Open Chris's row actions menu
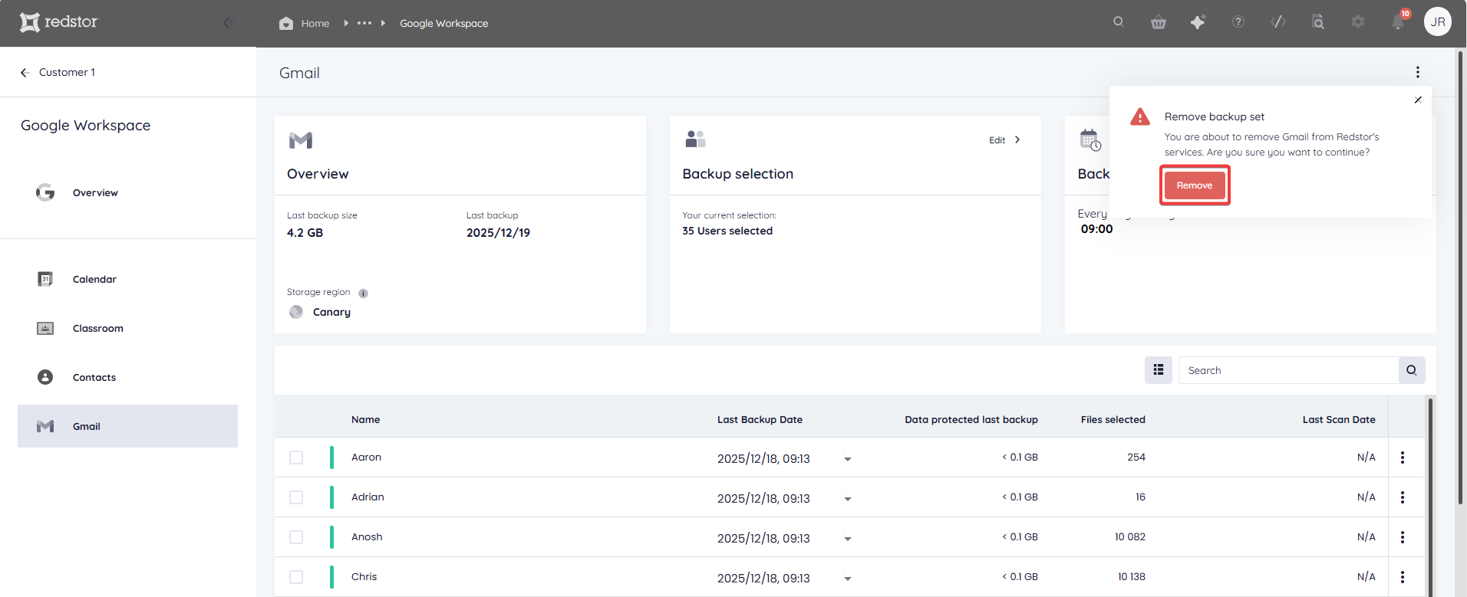The height and width of the screenshot is (597, 1467). coord(1403,577)
